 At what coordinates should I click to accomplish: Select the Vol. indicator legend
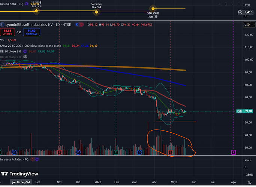tap(3, 40)
